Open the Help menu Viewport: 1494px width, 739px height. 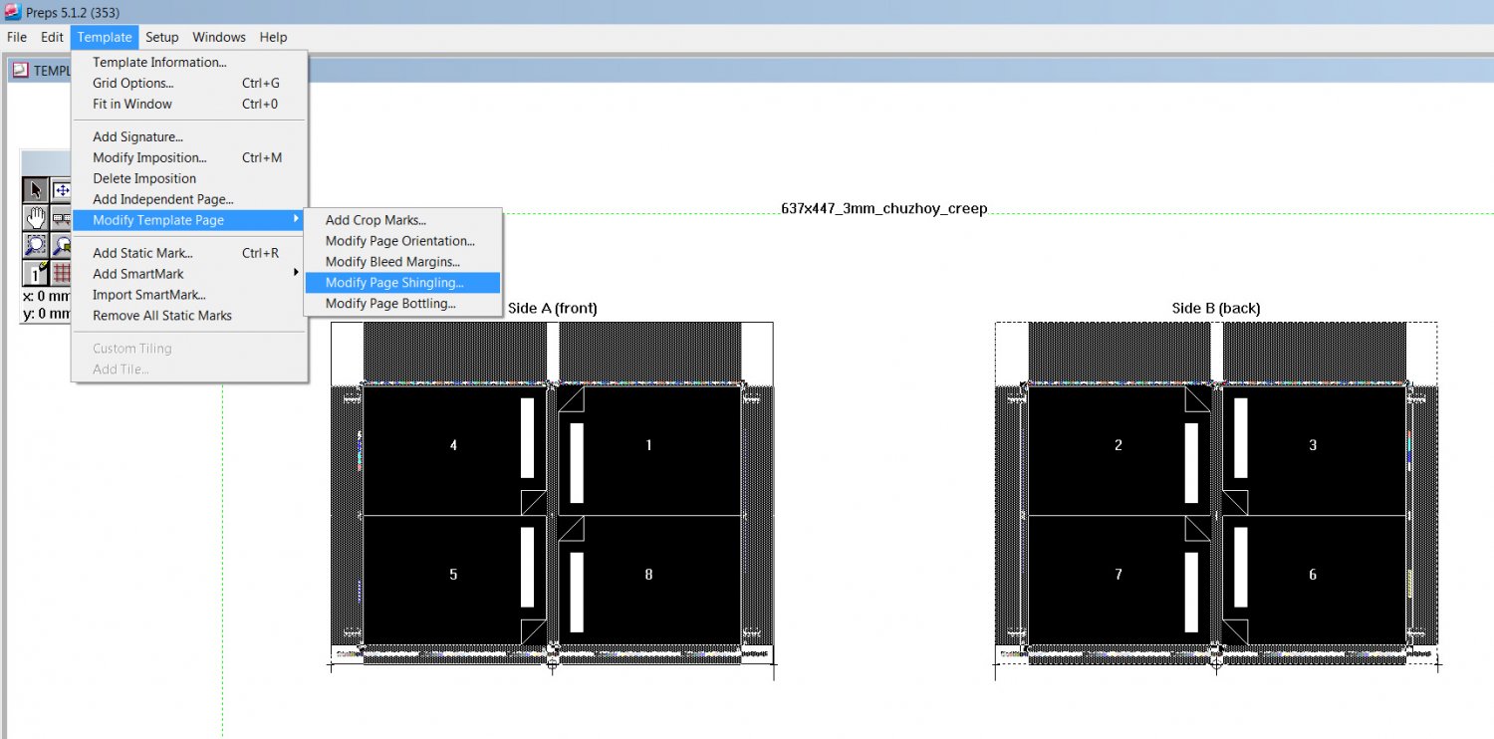click(x=273, y=37)
